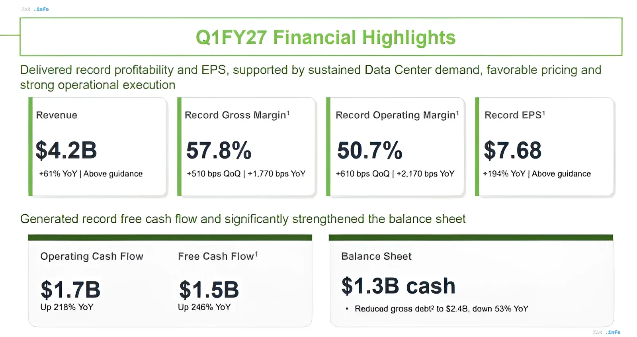
Task: Click the $1.3B cash figure
Action: (x=398, y=286)
